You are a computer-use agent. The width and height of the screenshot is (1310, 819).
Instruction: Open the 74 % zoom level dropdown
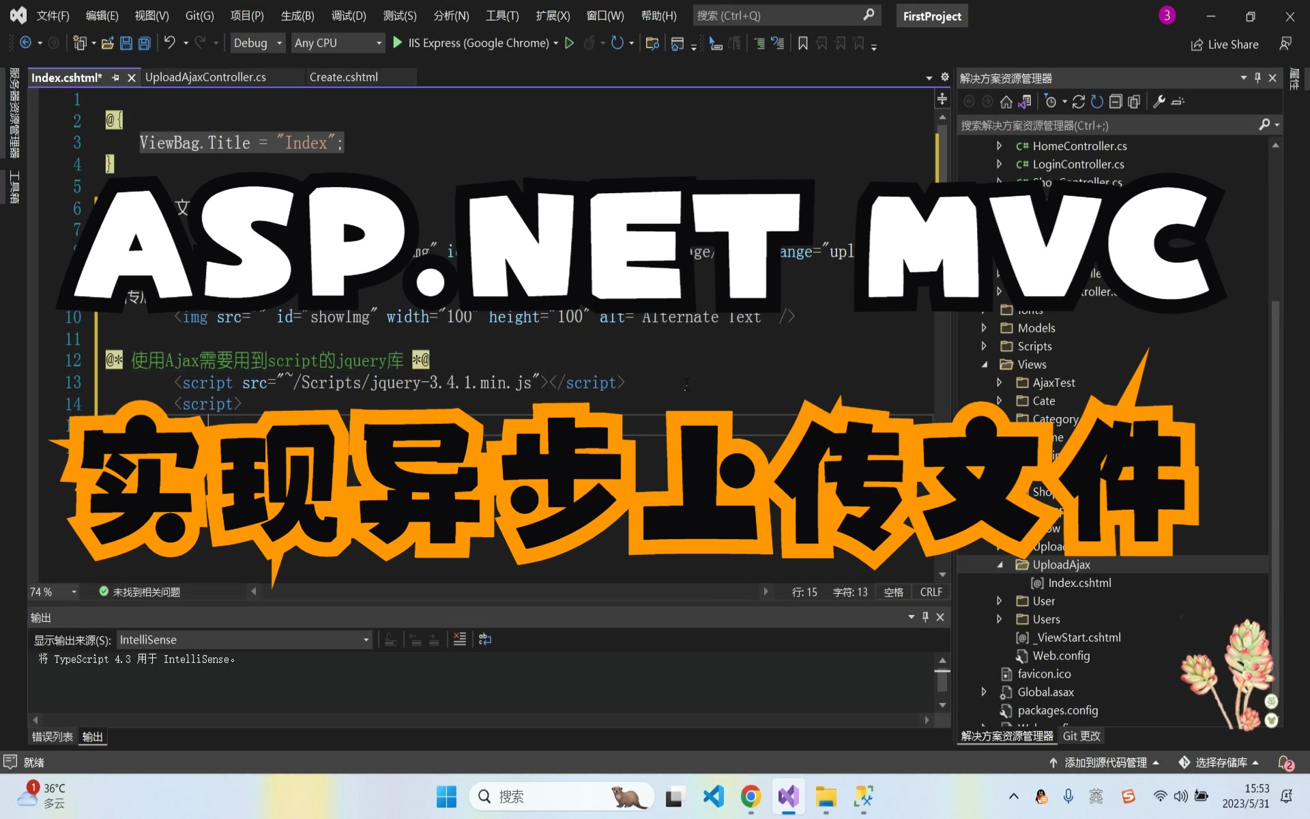(53, 592)
